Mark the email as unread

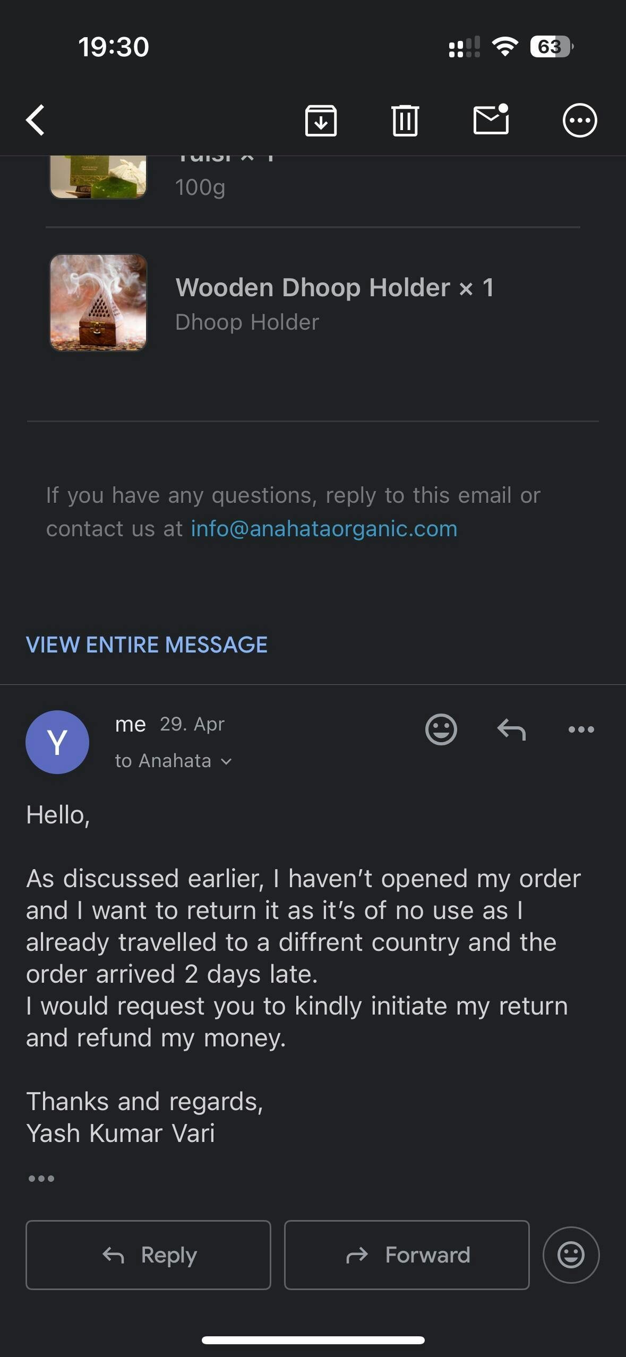click(x=491, y=119)
